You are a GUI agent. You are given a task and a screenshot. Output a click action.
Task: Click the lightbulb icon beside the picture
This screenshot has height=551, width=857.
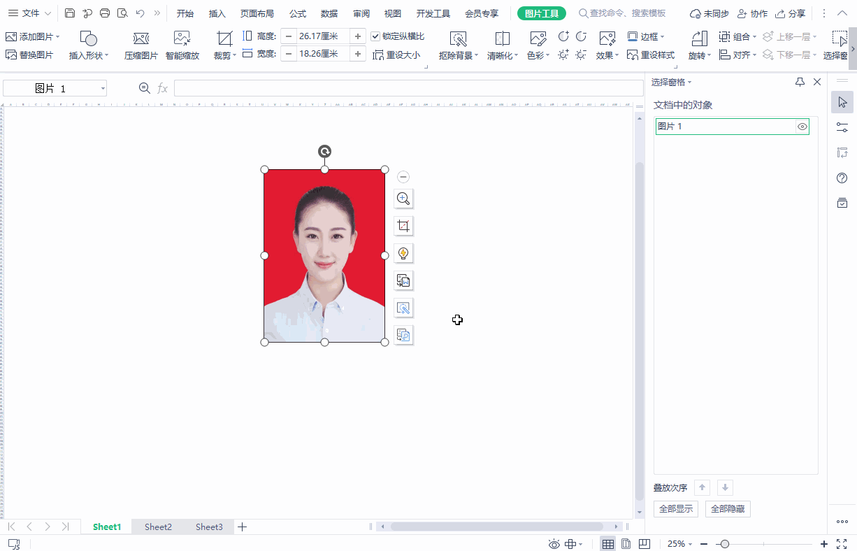[x=403, y=253]
